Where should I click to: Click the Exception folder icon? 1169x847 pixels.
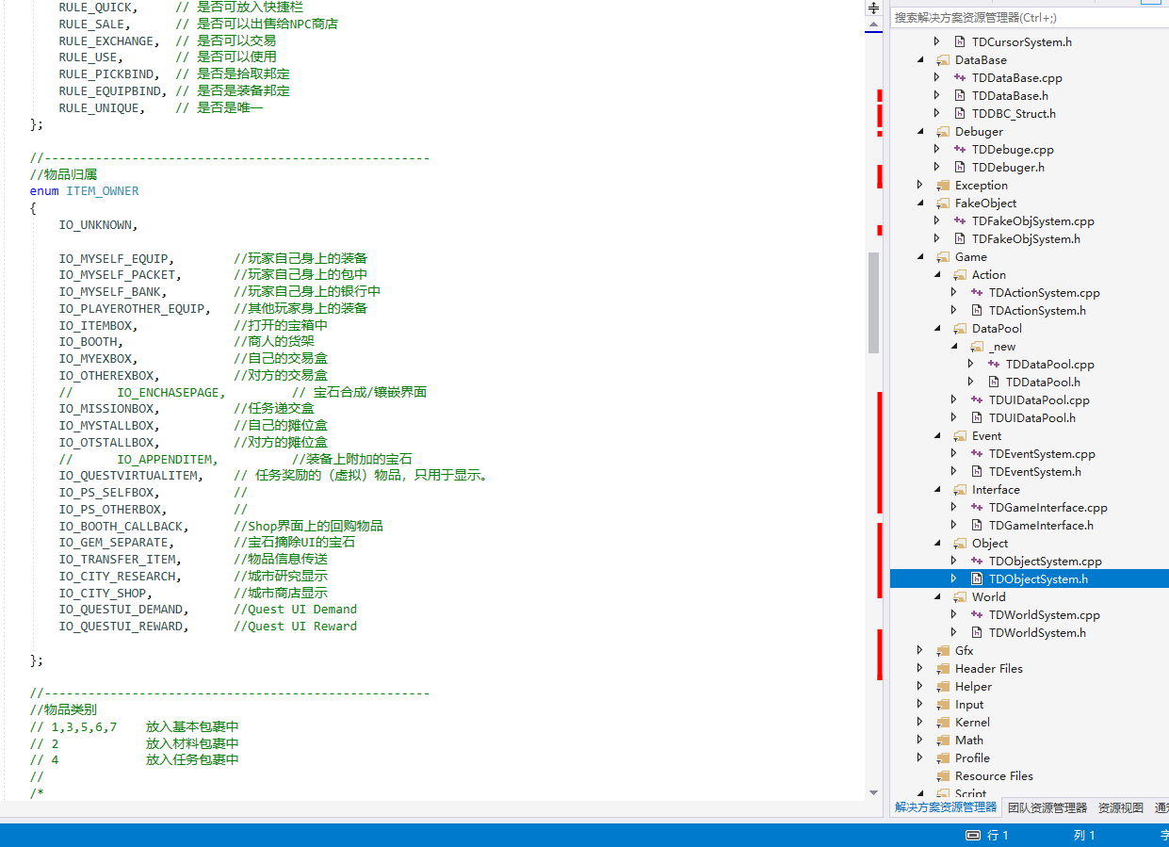click(x=943, y=186)
